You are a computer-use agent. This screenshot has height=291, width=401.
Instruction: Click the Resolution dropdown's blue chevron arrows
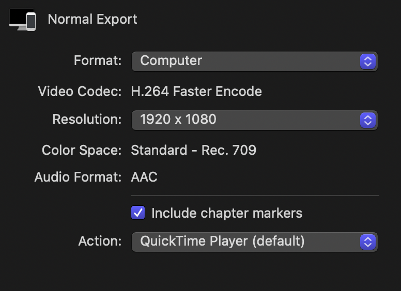click(x=367, y=120)
